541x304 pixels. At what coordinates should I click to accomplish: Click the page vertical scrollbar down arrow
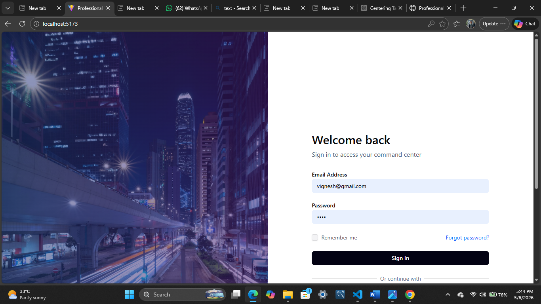coord(537,280)
